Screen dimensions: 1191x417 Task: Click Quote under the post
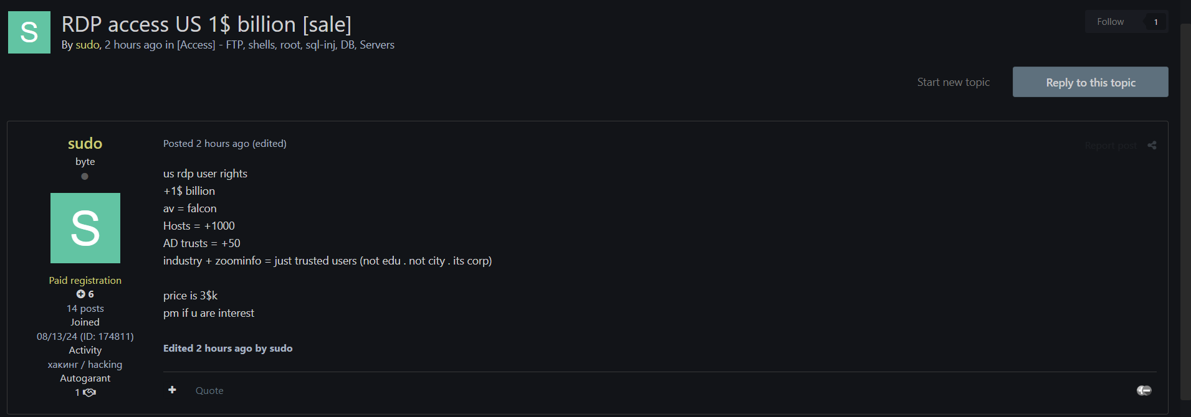tap(209, 391)
